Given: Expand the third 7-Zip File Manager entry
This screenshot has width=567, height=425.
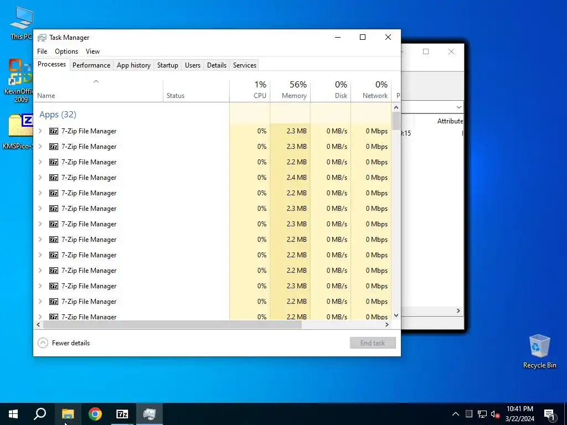Looking at the screenshot, I should 40,162.
